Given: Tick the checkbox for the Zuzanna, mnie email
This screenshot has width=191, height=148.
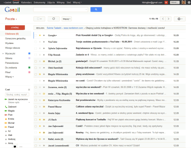Looking at the screenshot, I should [x=35, y=87].
